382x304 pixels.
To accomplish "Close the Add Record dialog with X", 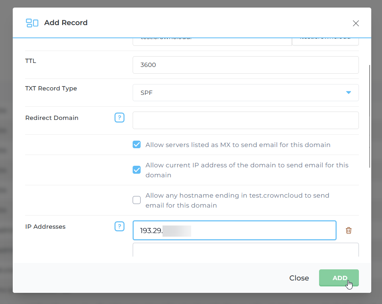I will (x=356, y=23).
